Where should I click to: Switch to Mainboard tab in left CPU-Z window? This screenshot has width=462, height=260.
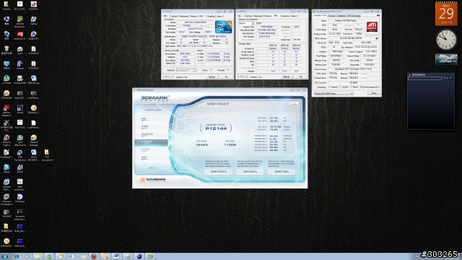tap(184, 16)
